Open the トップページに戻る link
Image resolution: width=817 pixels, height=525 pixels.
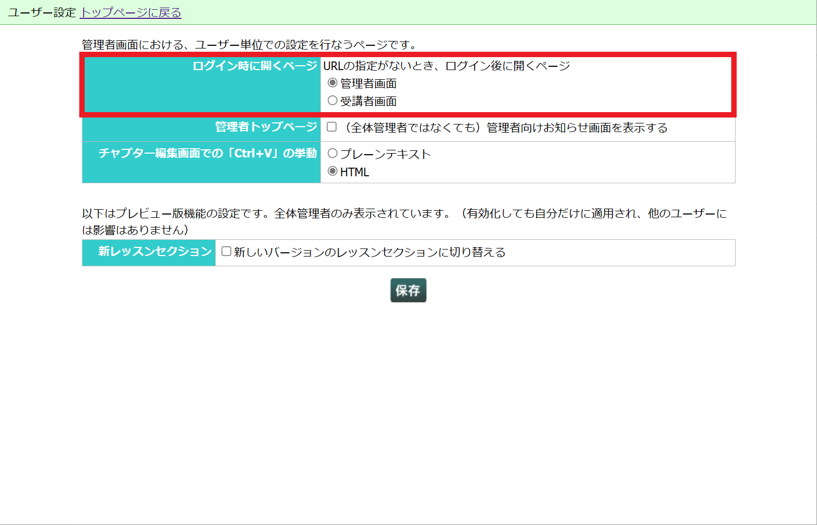click(x=131, y=12)
